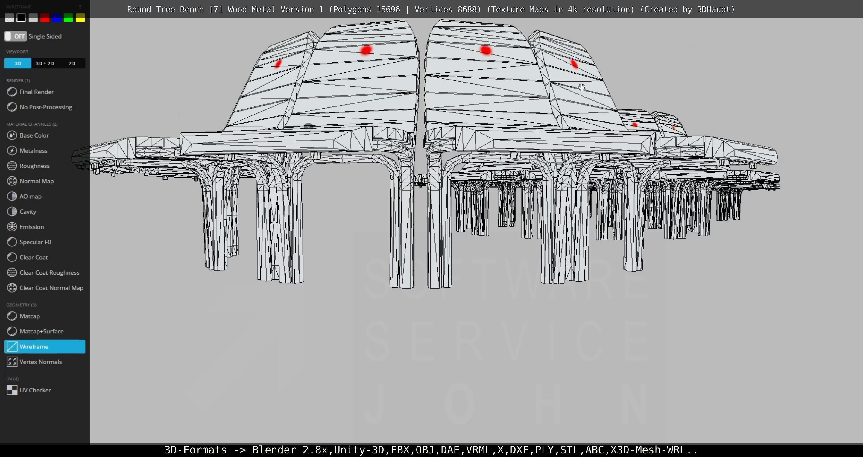863x457 pixels.
Task: Switch viewport to 2D mode
Action: point(72,63)
